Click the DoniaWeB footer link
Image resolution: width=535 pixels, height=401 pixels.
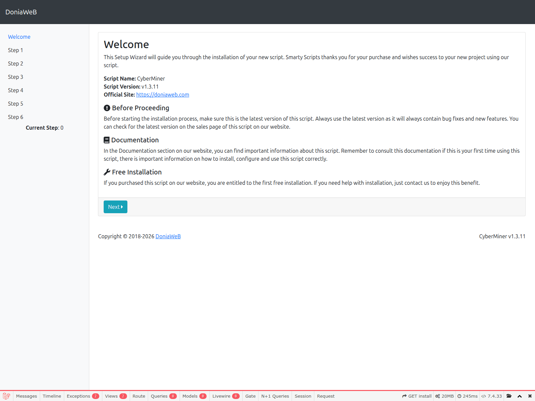[x=168, y=236]
